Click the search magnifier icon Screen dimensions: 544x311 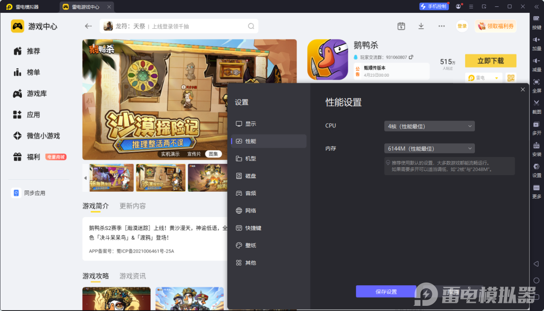251,26
